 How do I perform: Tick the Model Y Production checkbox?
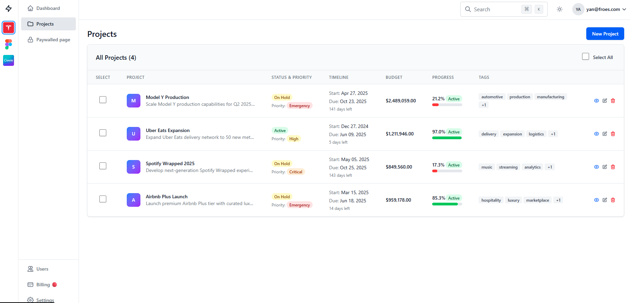103,100
